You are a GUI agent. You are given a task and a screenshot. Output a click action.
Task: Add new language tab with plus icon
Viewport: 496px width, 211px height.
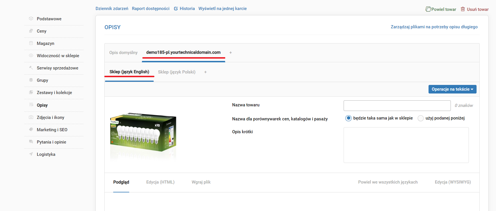[x=205, y=72]
